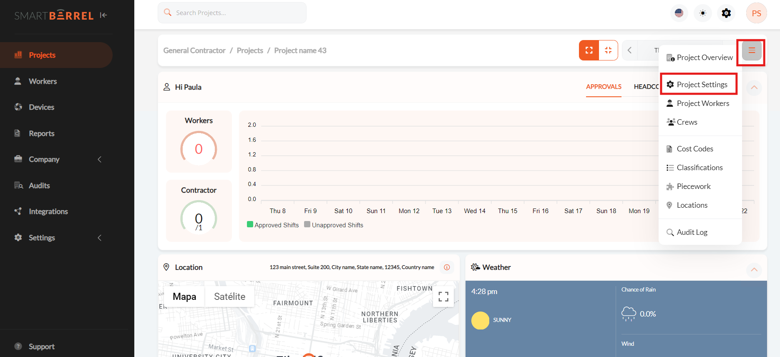Open the Projects breadcrumb link

coord(250,50)
